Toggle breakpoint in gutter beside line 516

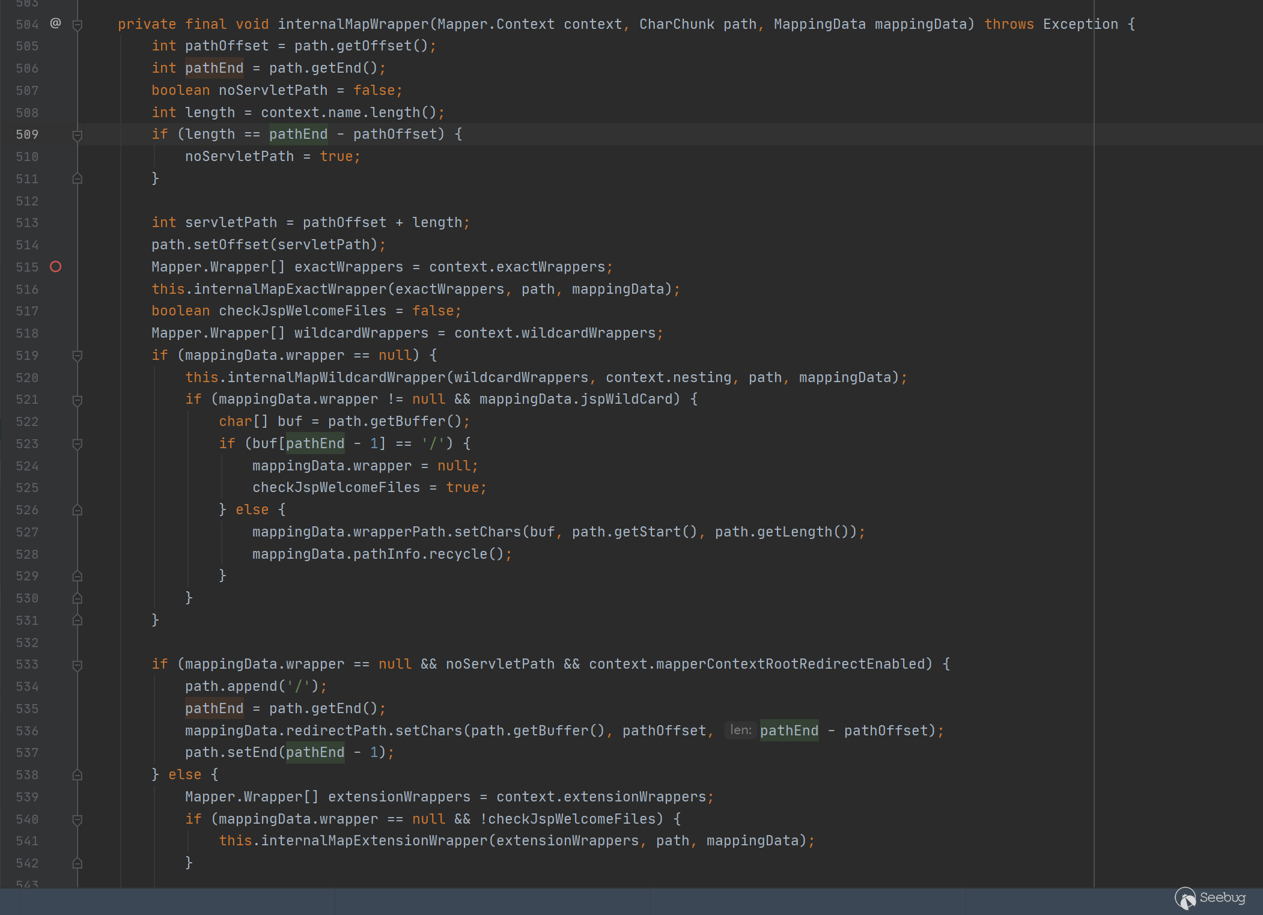(x=55, y=289)
